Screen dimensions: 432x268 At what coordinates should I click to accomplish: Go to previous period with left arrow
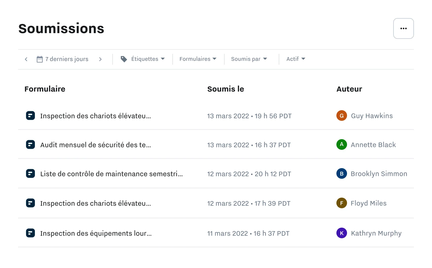point(26,59)
